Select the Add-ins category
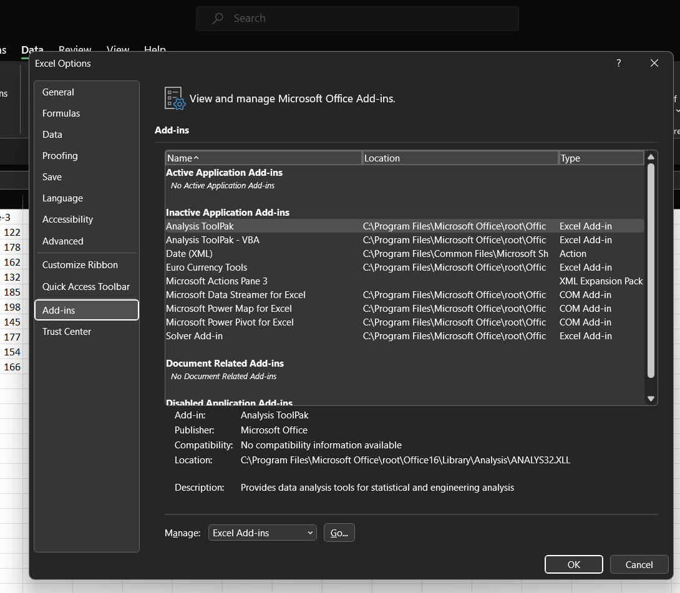680x593 pixels. 86,311
